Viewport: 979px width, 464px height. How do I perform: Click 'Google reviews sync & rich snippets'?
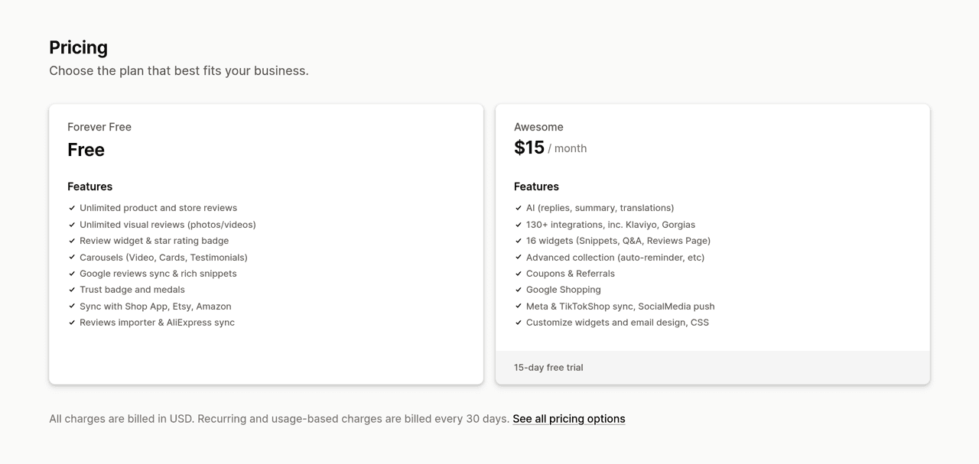[x=158, y=274]
